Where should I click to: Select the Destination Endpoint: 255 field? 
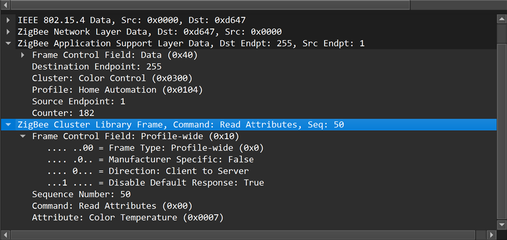(97, 67)
